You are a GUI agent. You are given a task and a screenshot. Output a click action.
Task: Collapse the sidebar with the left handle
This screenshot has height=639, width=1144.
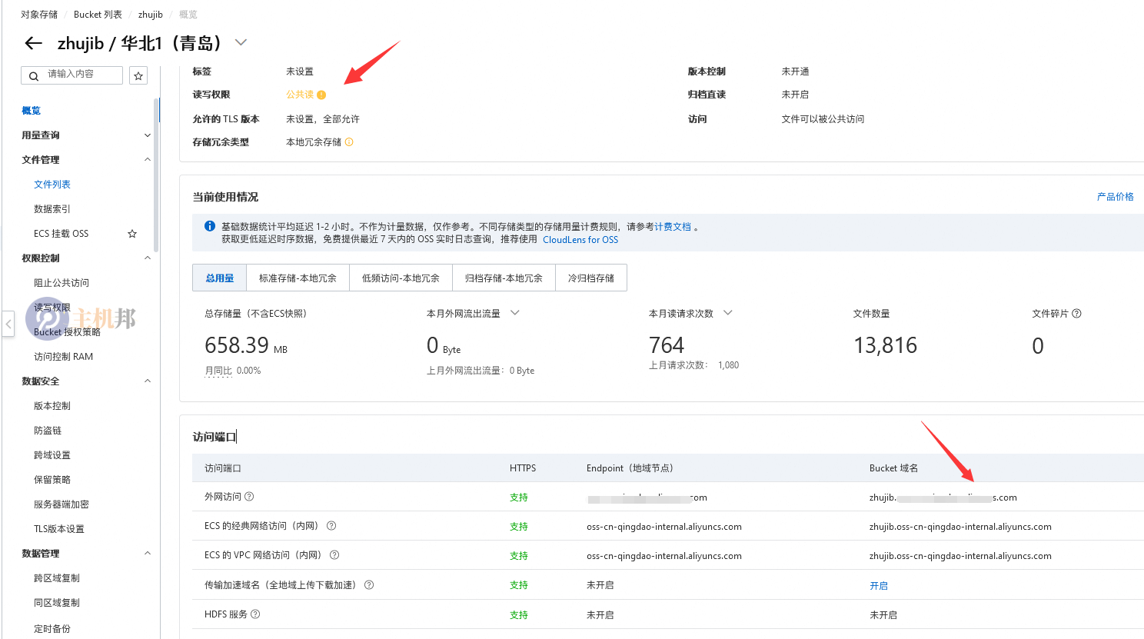tap(8, 324)
